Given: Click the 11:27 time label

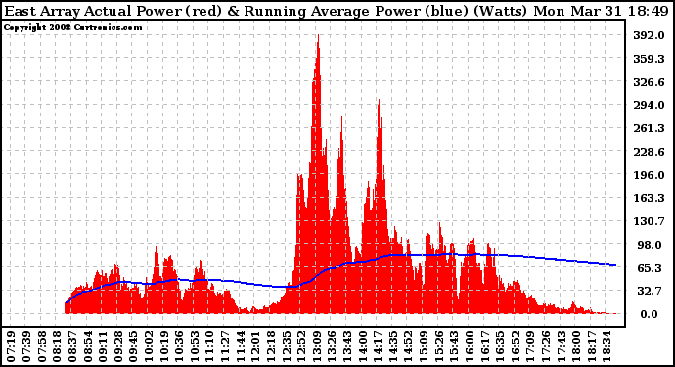Looking at the screenshot, I should click(x=225, y=346).
